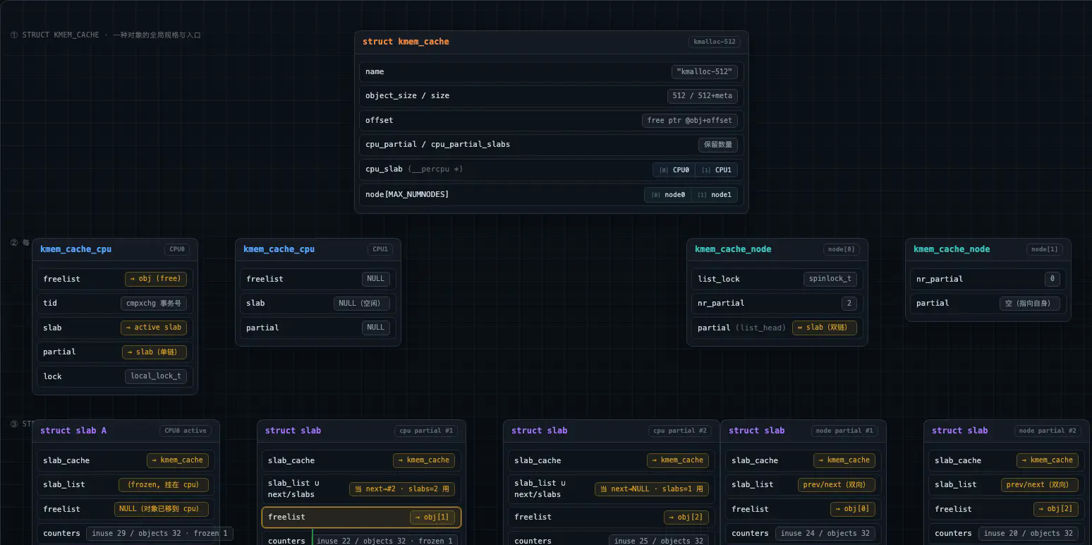Screen dimensions: 1092x545
Task: Click the '→ obj[0]' pointer in node partial #1
Action: click(x=853, y=509)
